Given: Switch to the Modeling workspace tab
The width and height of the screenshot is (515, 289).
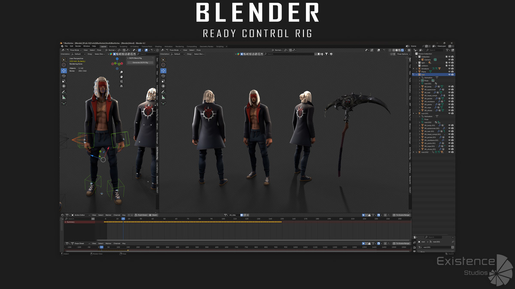Looking at the screenshot, I should coord(112,46).
